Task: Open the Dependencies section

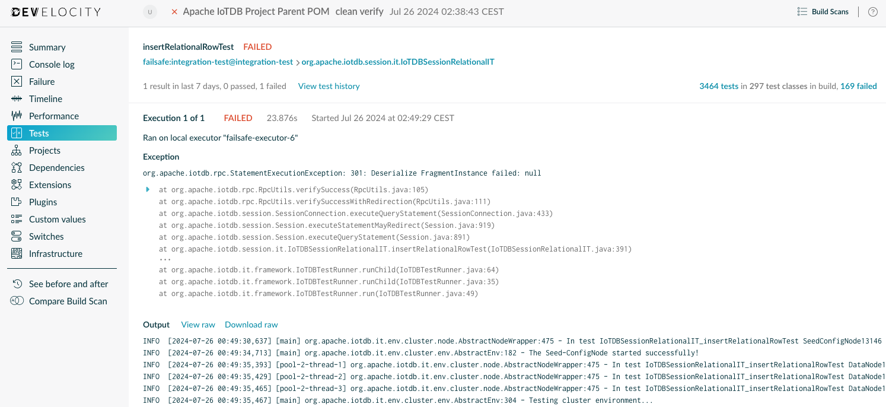Action: point(56,167)
